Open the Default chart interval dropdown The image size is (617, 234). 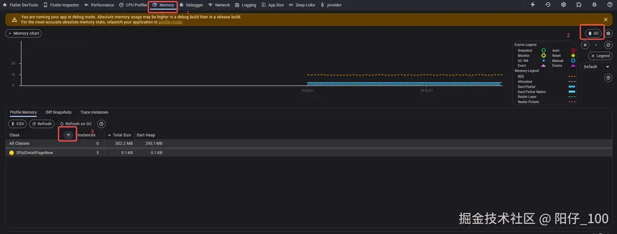point(596,67)
